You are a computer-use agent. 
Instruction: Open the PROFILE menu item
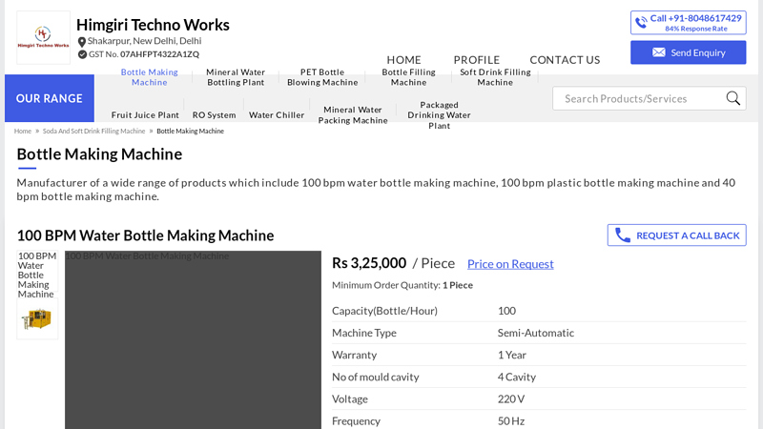(476, 60)
